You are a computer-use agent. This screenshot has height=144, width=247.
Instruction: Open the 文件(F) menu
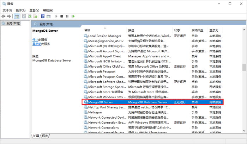click(x=7, y=10)
